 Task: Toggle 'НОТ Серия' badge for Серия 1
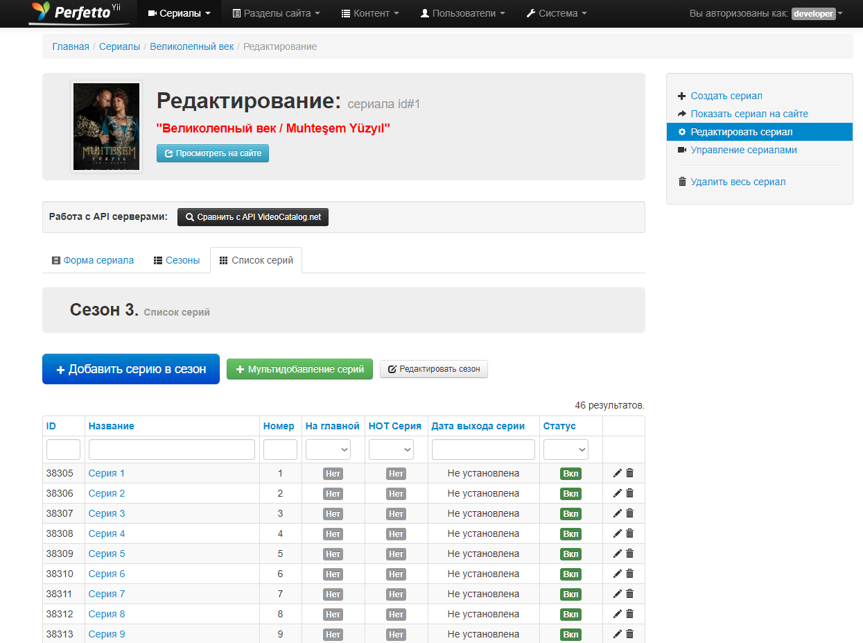pos(396,474)
